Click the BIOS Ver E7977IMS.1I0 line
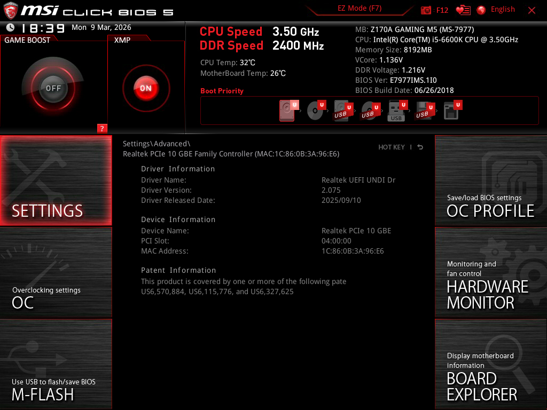This screenshot has width=547, height=410. (396, 80)
